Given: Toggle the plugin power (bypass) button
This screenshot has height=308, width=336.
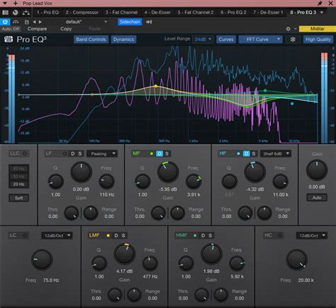Looking at the screenshot, I should 5,22.
